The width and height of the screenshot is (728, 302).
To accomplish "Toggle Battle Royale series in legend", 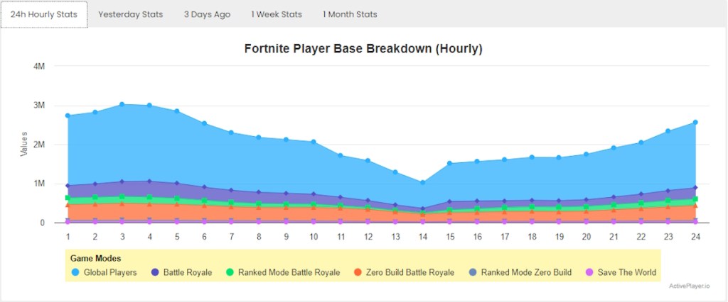I will (181, 272).
